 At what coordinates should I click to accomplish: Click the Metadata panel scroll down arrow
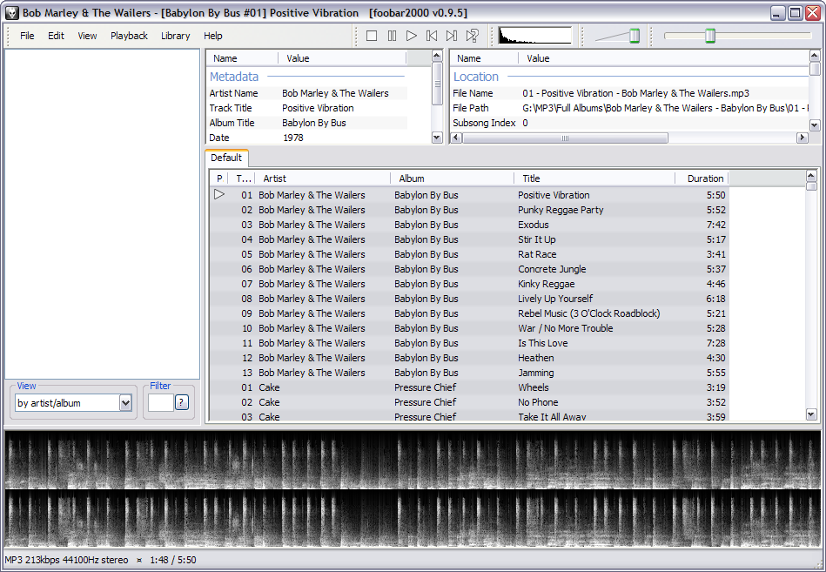437,138
